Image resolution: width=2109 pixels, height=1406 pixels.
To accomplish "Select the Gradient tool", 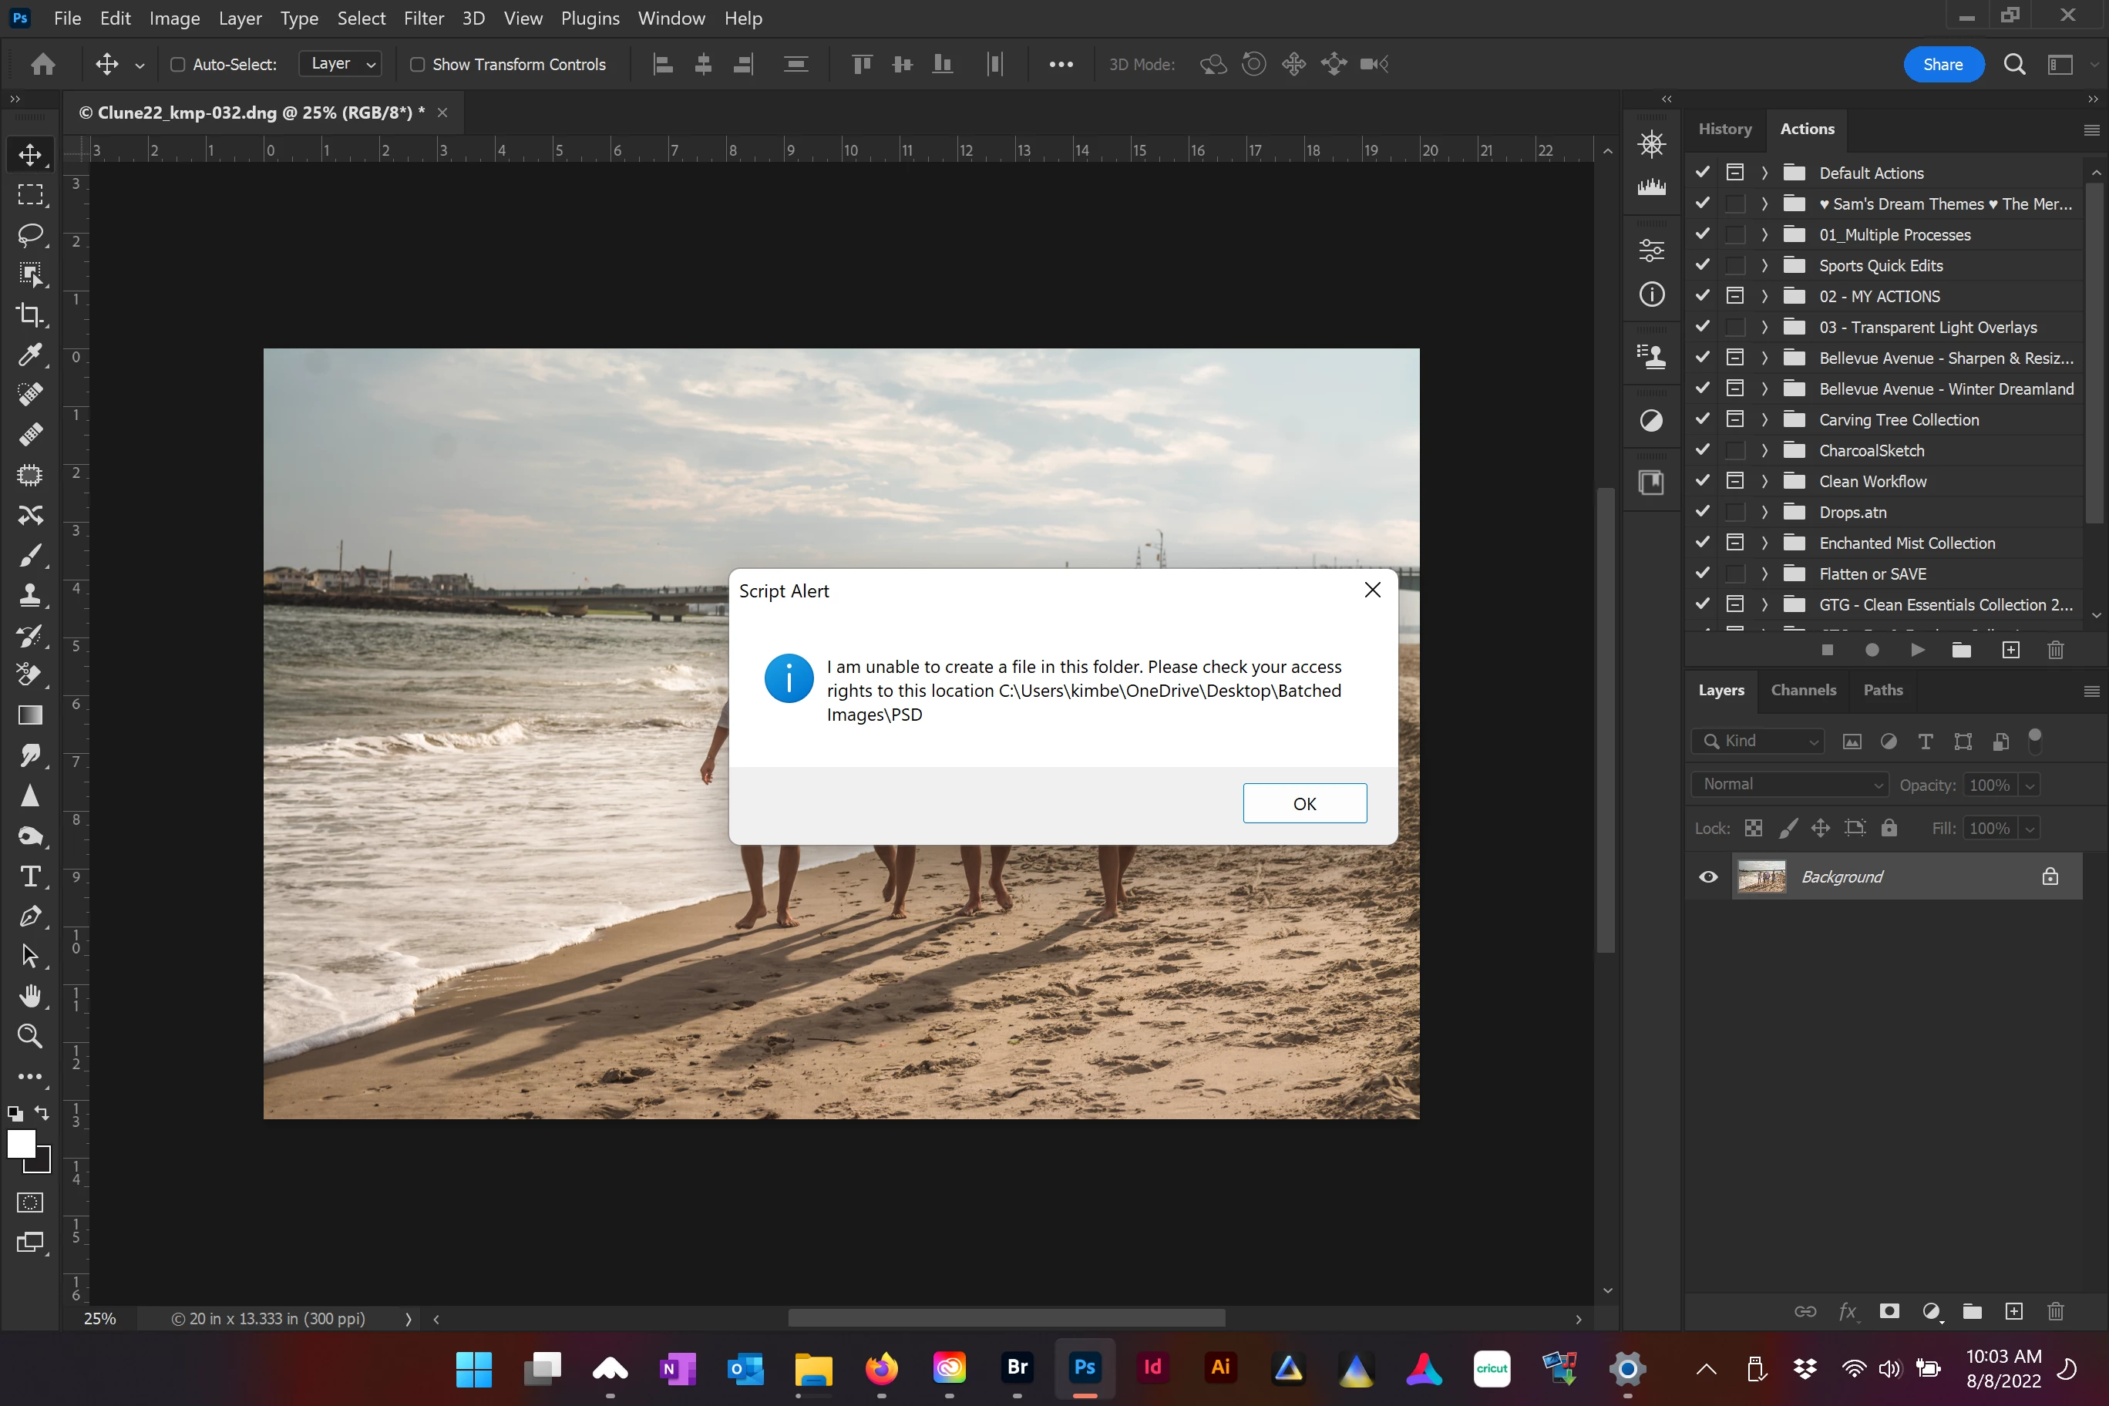I will click(29, 715).
